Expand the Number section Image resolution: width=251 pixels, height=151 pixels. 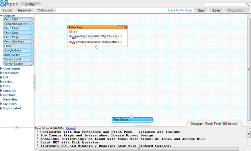[1, 95]
